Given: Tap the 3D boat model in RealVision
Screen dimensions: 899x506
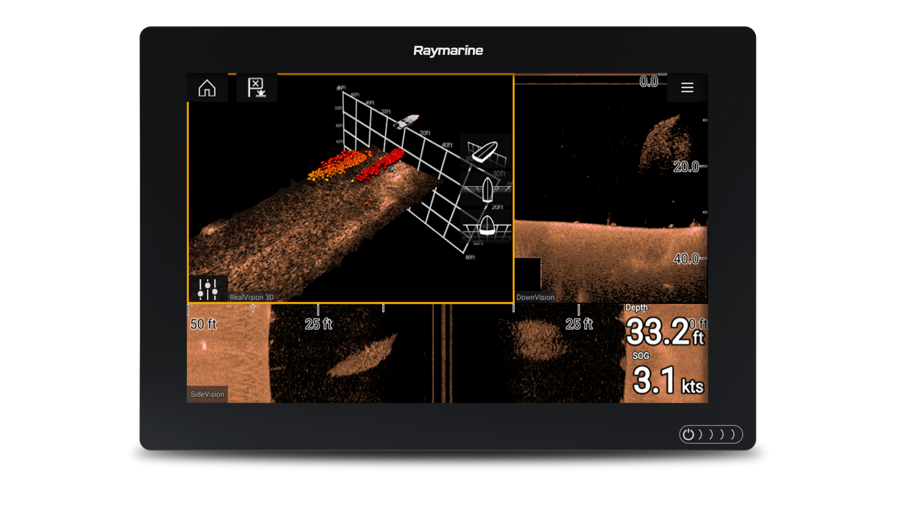Looking at the screenshot, I should click(406, 122).
